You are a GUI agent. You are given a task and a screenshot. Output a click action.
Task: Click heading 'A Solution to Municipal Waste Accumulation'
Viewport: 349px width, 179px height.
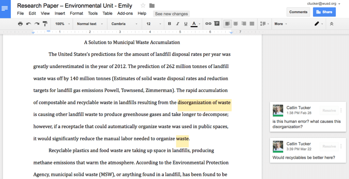(x=132, y=42)
